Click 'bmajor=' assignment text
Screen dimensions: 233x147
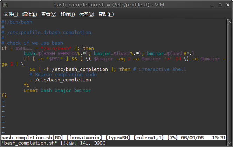tap(104, 53)
